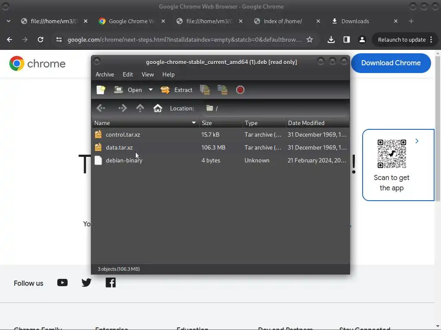Screen dimensions: 441x330
Task: Go forward in archive location history
Action: tap(122, 108)
